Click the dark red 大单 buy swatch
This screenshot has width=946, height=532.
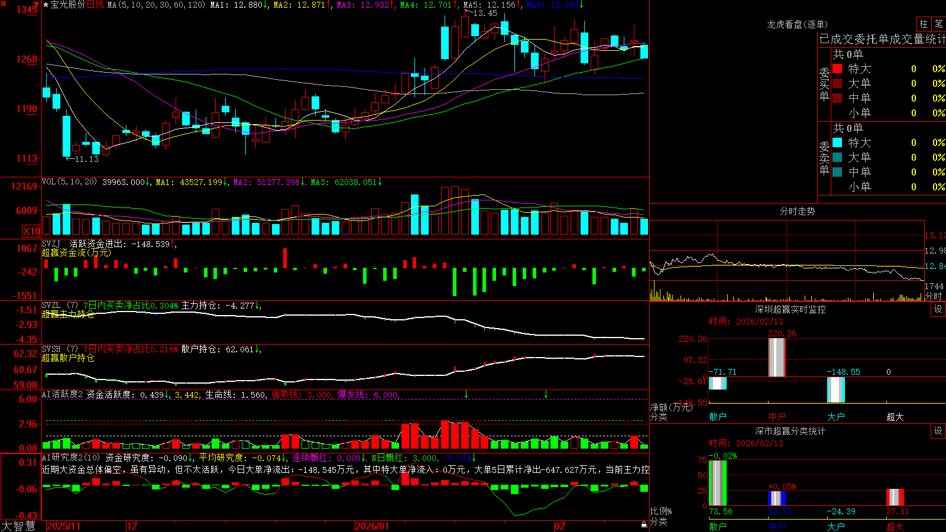[x=837, y=83]
